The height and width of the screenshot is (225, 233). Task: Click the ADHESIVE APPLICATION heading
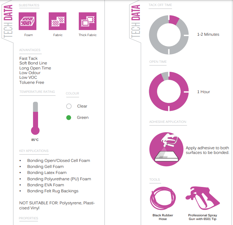[x=168, y=122]
